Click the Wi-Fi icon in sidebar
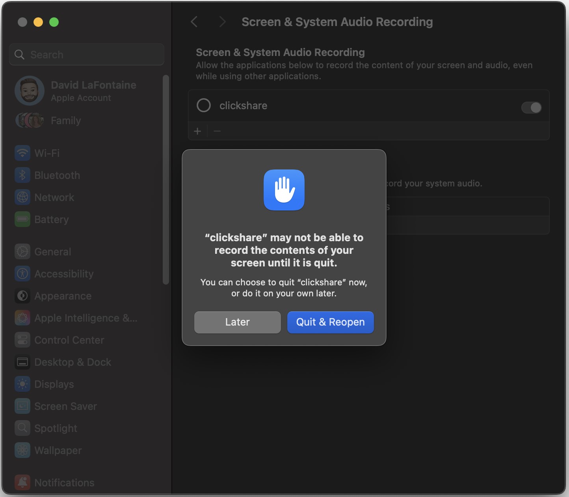This screenshot has width=569, height=497. pos(22,153)
